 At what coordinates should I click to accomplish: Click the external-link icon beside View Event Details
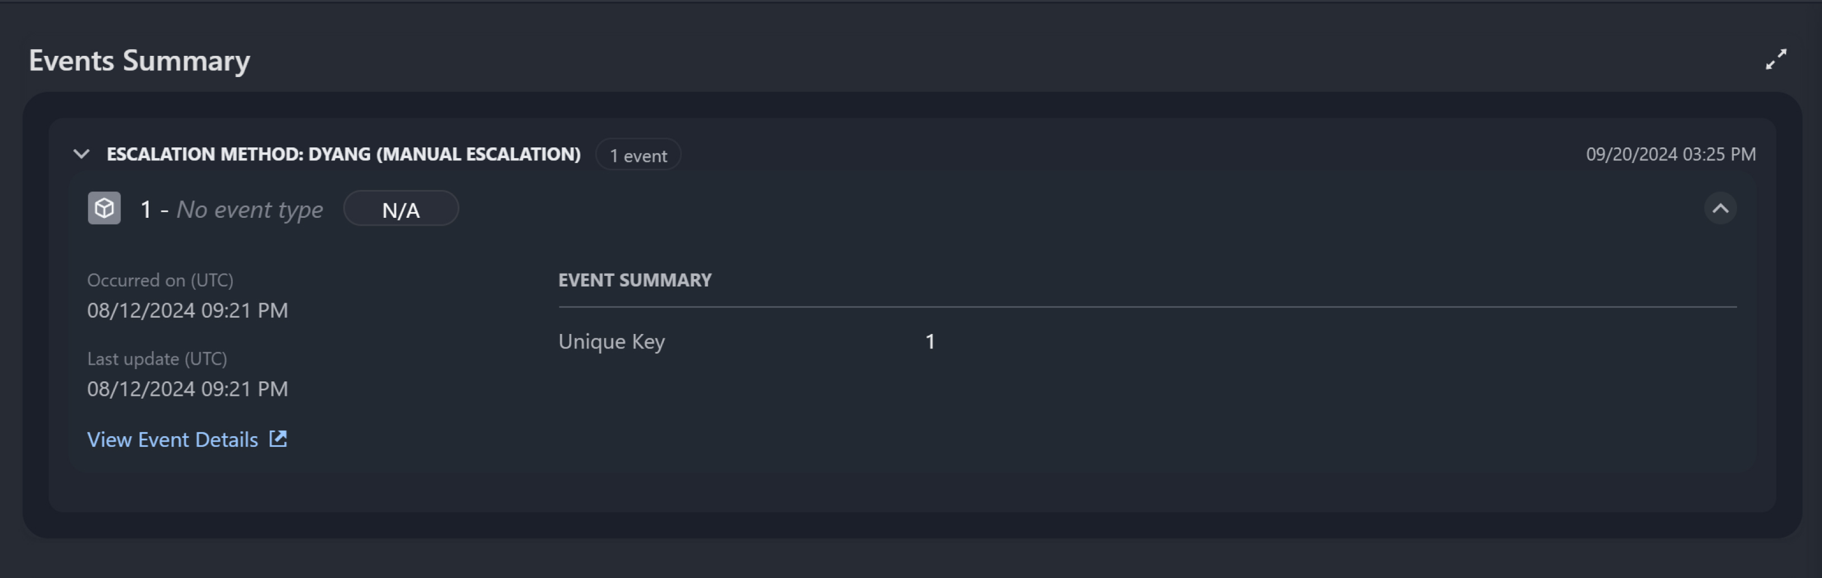279,440
